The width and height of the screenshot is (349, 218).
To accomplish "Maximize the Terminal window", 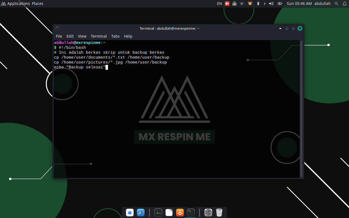I will (293, 28).
